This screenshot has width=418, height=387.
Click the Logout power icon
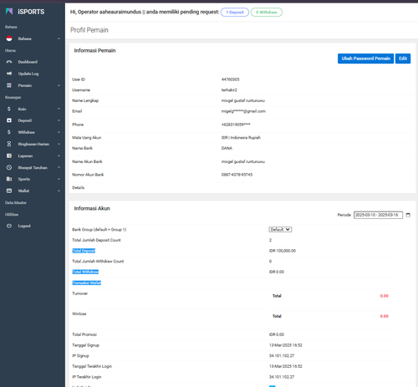pyautogui.click(x=9, y=226)
